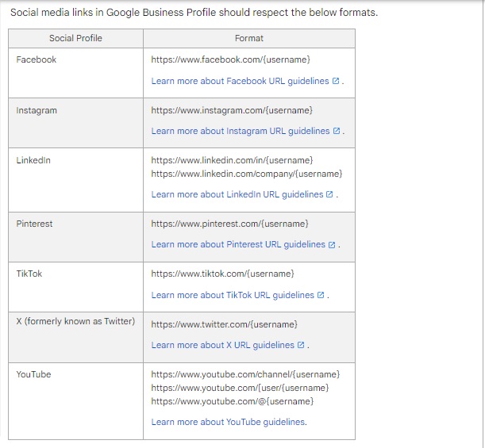Open Learn more about Pinterest URL guidelines link

click(238, 244)
